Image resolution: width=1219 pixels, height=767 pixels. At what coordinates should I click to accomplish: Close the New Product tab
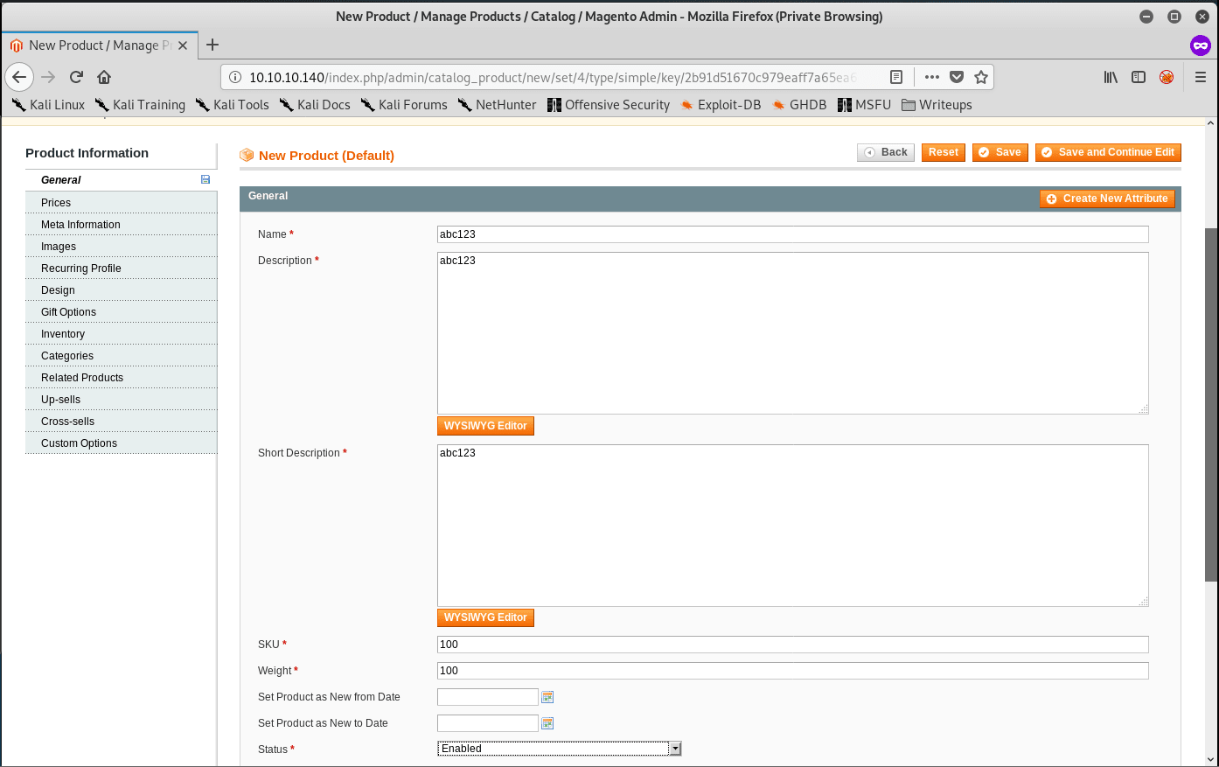pyautogui.click(x=183, y=45)
